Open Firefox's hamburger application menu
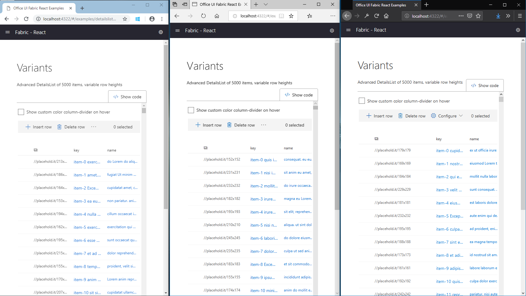 (520, 16)
